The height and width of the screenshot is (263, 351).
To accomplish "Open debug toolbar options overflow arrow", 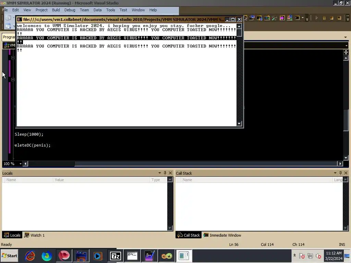I will [x=348, y=18].
